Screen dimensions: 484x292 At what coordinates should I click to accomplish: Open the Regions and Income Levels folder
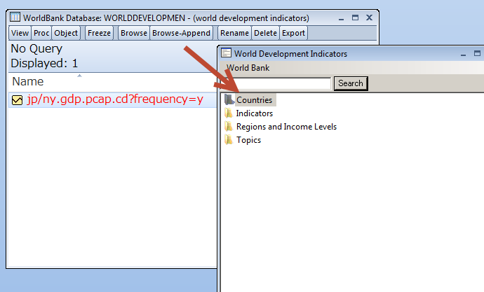pyautogui.click(x=286, y=127)
